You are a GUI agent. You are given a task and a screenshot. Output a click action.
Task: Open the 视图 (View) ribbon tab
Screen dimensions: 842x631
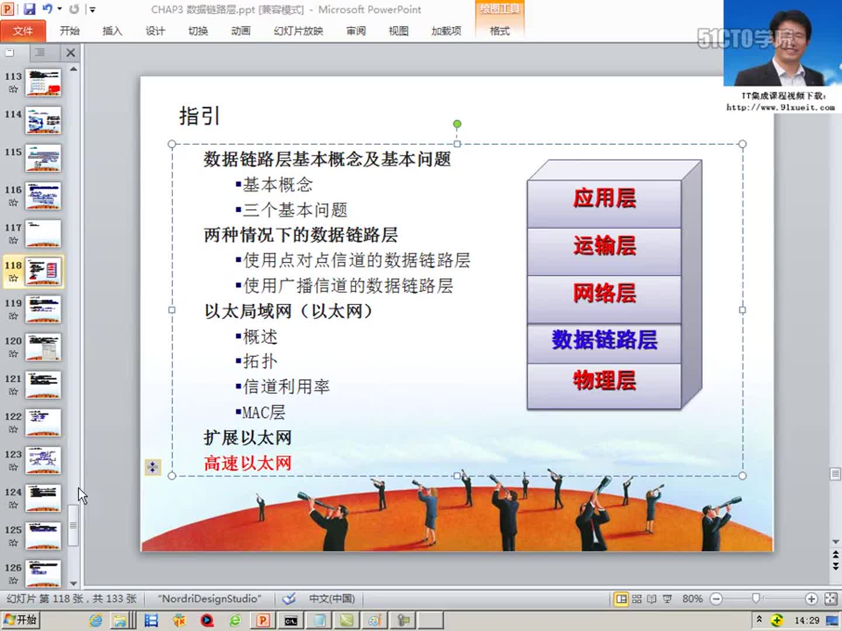coord(398,30)
